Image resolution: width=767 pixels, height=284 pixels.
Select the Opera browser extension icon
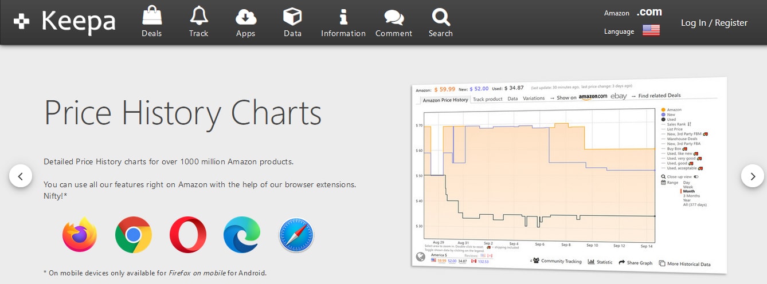(187, 235)
